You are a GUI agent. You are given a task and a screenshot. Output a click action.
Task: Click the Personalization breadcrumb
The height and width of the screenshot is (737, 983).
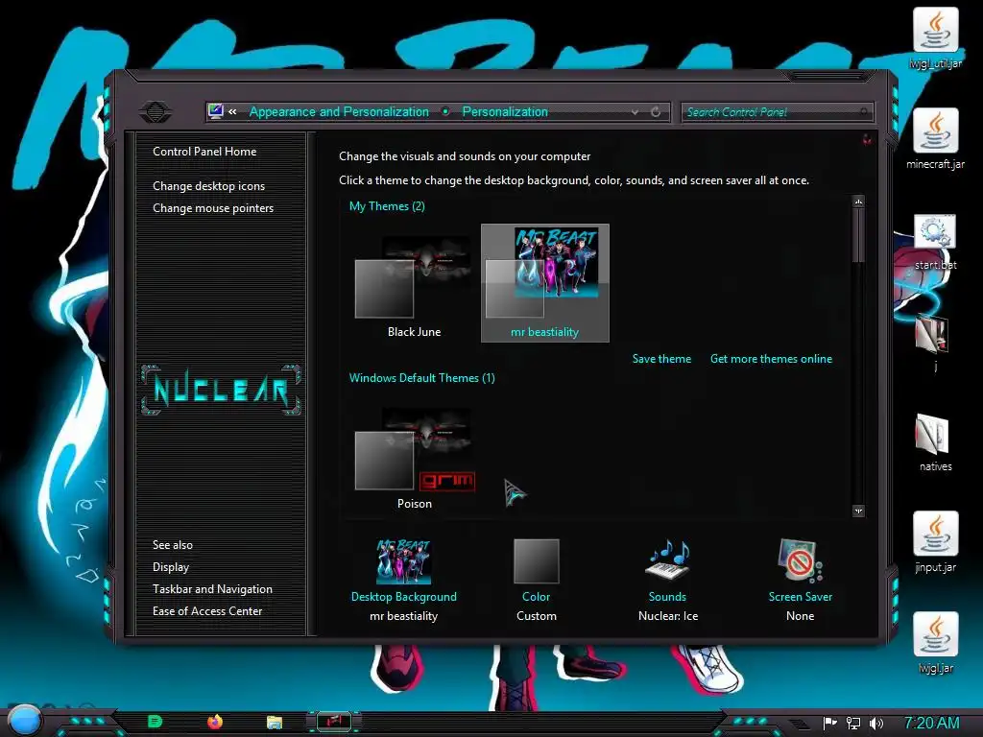pos(505,111)
